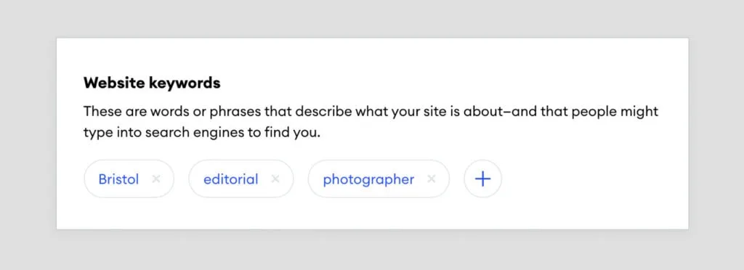
Task: Click the empty white area of the keywords card
Action: tap(593, 189)
